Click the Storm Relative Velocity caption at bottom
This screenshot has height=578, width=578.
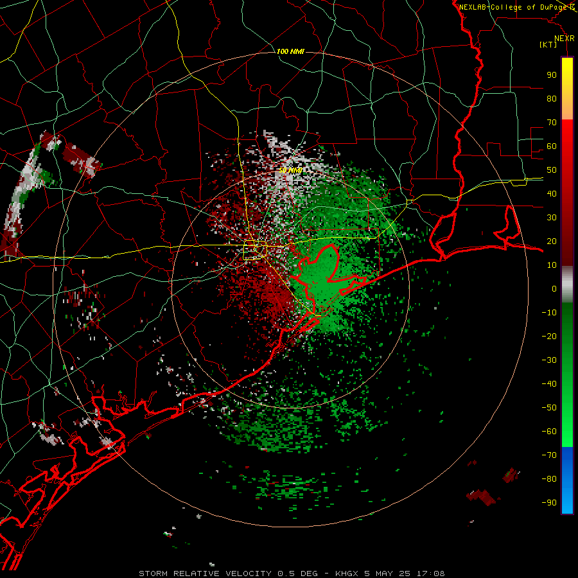292,574
